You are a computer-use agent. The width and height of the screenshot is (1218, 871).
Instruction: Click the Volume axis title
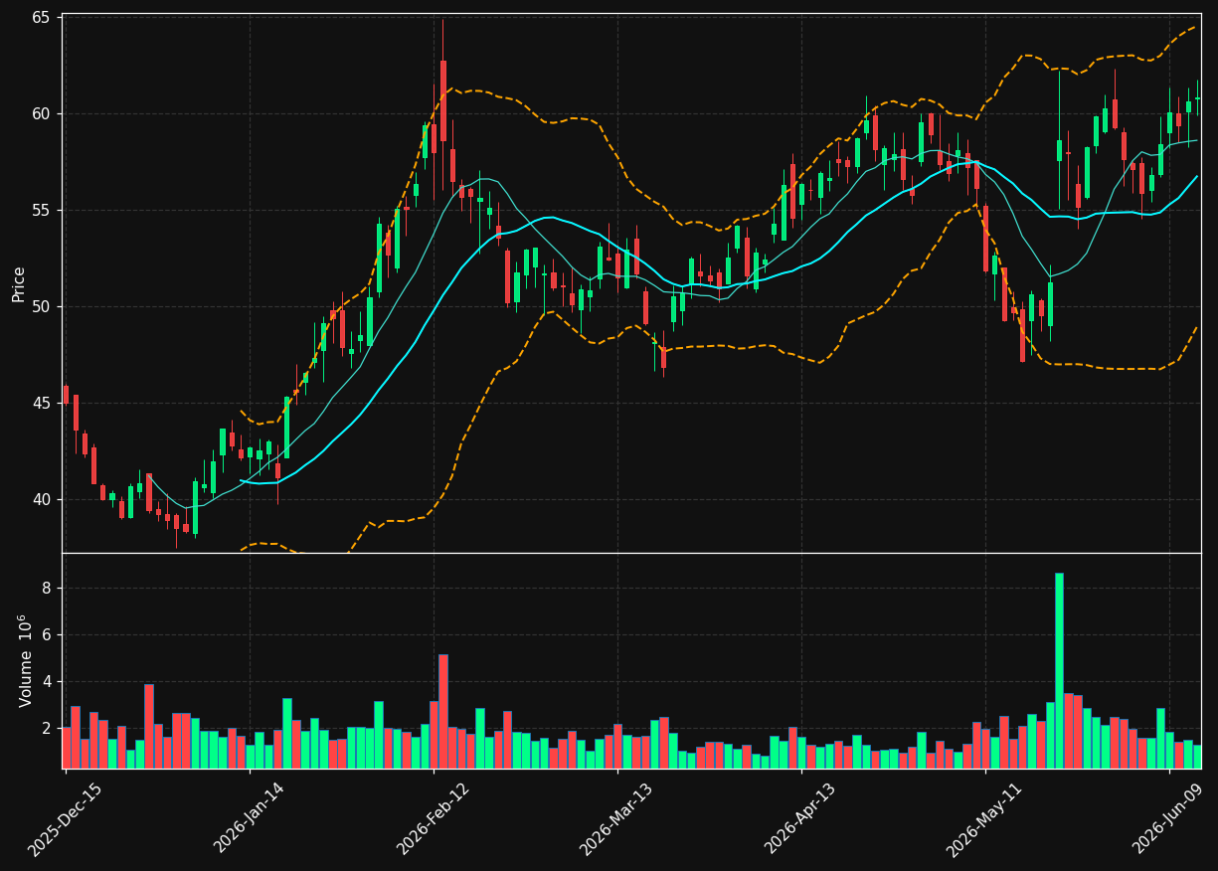coord(24,660)
